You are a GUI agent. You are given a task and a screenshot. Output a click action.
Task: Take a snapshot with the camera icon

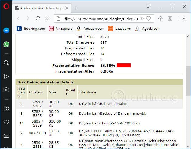pyautogui.click(x=6, y=90)
